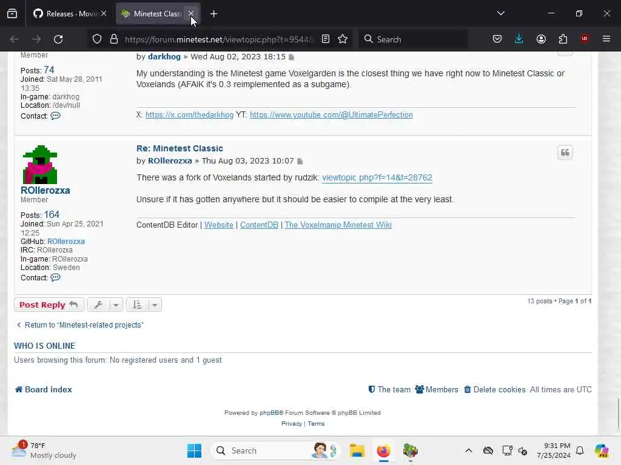This screenshot has height=465, width=621.
Task: Click Delete cookies
Action: click(495, 389)
